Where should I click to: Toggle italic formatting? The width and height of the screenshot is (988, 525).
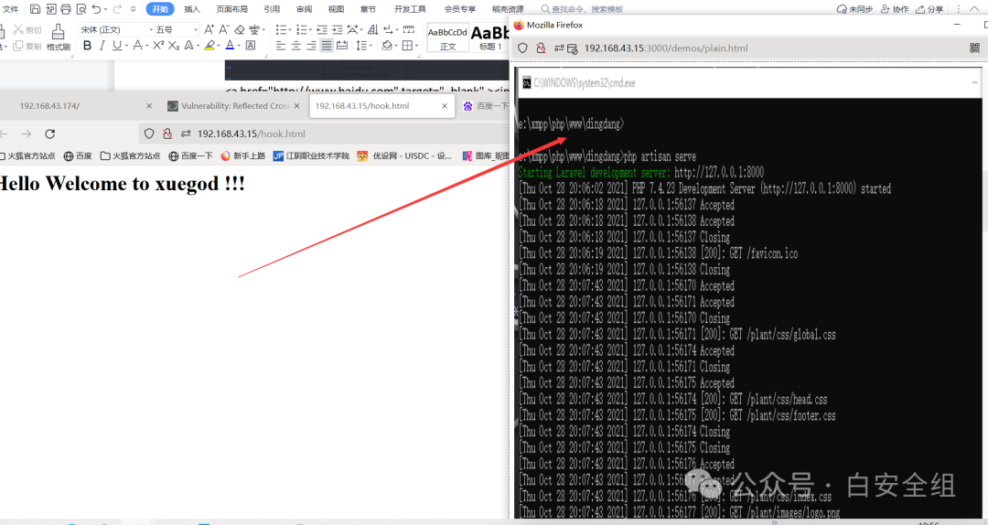(x=102, y=46)
